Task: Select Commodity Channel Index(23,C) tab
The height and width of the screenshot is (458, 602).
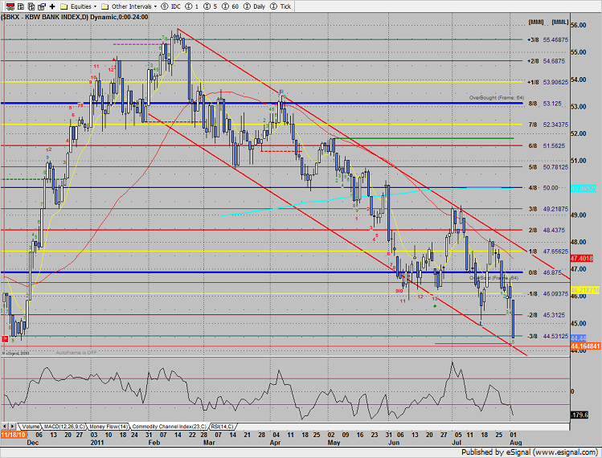Action: [170, 427]
